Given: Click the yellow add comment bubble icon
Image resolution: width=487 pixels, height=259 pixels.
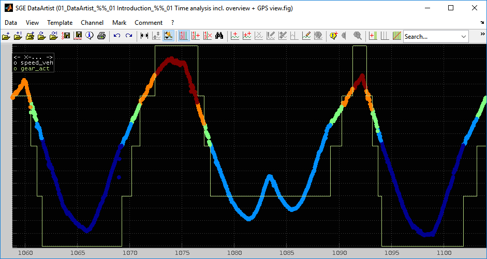Looking at the screenshot, I should (x=334, y=36).
